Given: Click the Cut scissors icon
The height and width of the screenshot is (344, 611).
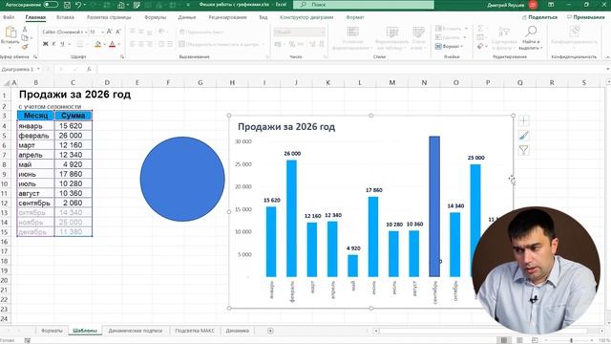Looking at the screenshot, I should tap(25, 30).
